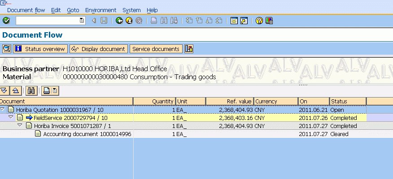Click the Unit column header
This screenshot has width=393, height=179.
point(191,101)
